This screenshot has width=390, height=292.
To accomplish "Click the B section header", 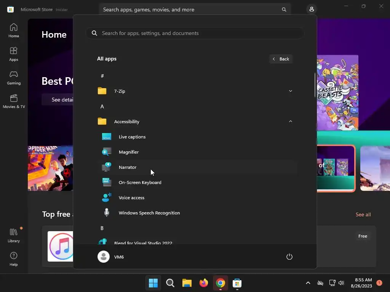I will (102, 228).
